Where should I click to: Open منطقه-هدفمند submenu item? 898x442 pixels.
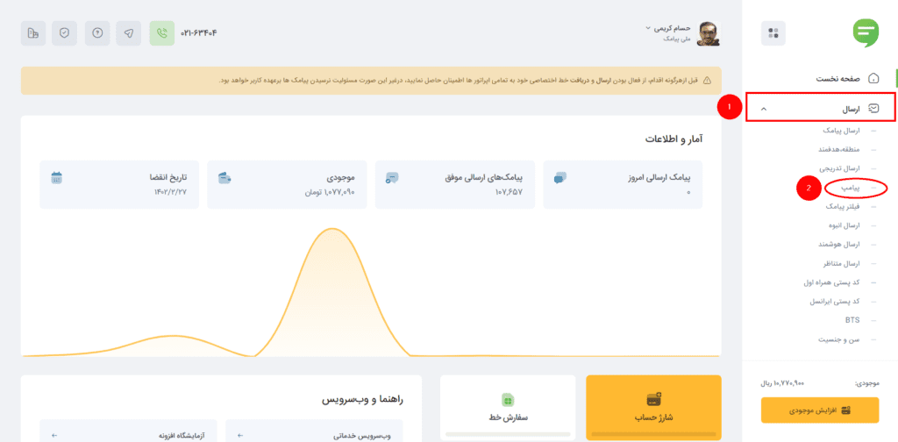839,150
